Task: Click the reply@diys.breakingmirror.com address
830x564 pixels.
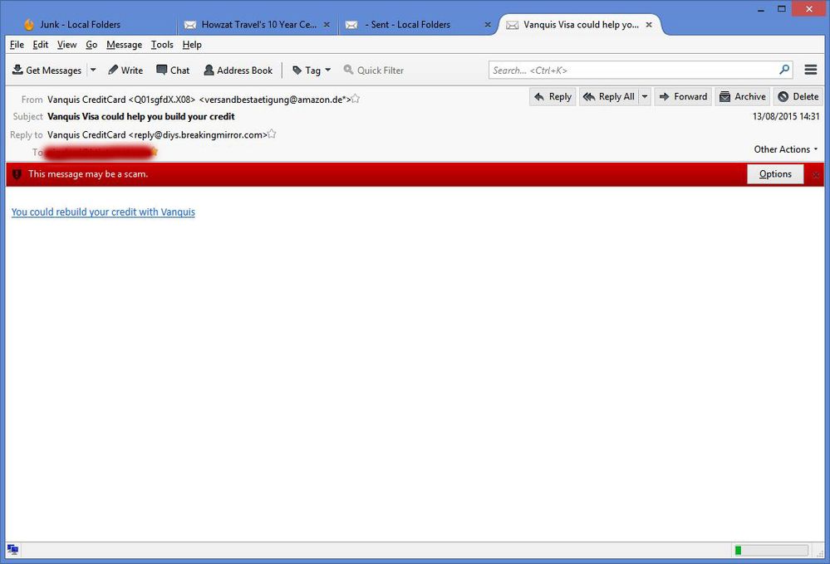Action: click(x=198, y=135)
